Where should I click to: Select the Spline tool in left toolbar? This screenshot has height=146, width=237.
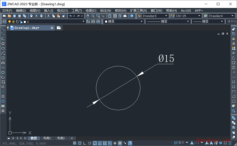click(3, 67)
